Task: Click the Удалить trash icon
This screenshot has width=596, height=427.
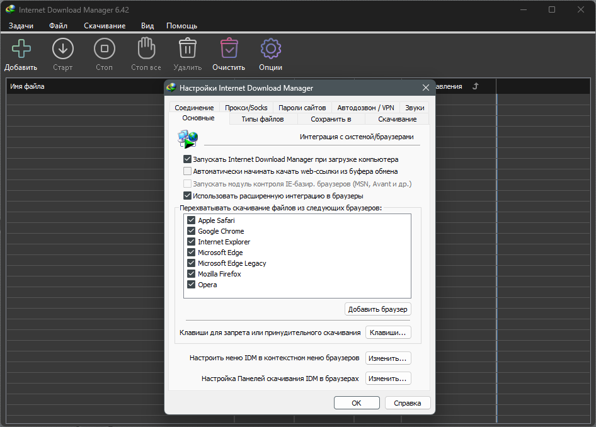Action: 187,48
